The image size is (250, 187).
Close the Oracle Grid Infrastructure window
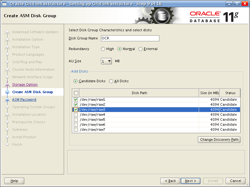tap(245, 3)
